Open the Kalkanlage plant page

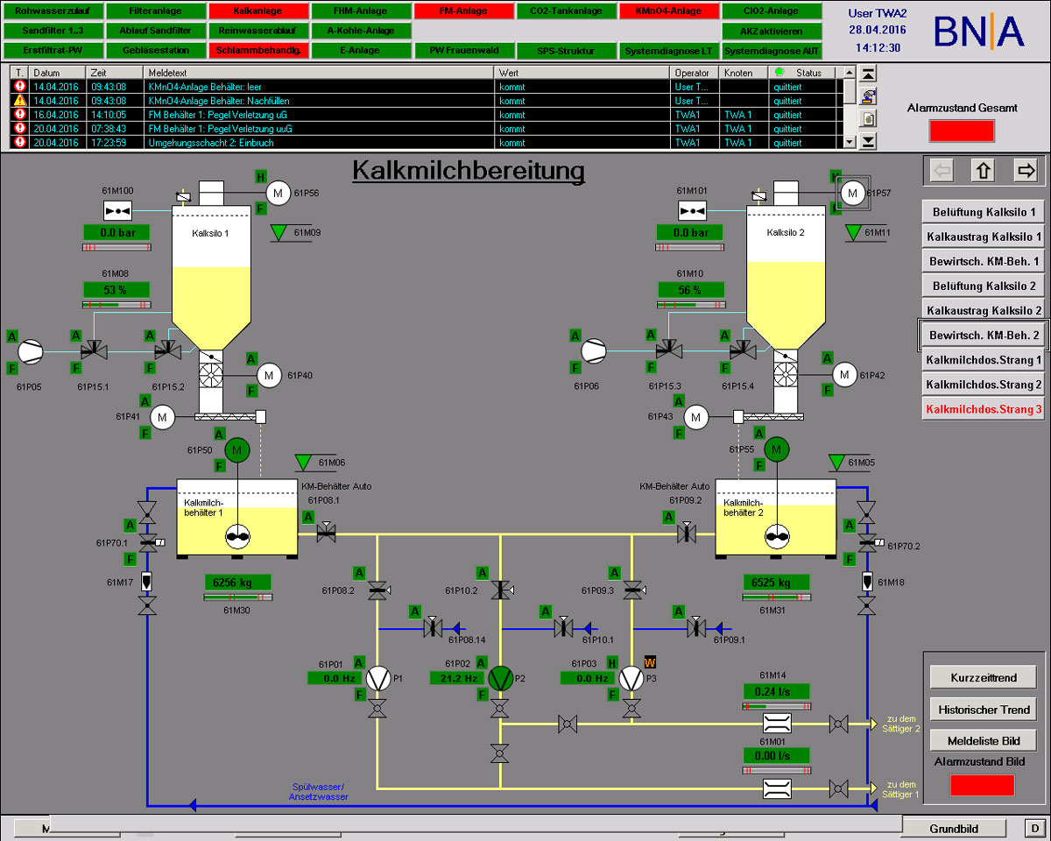[258, 11]
